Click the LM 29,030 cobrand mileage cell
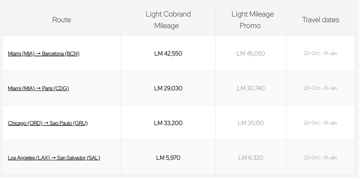Viewport: 359px width, 178px height. (x=168, y=88)
